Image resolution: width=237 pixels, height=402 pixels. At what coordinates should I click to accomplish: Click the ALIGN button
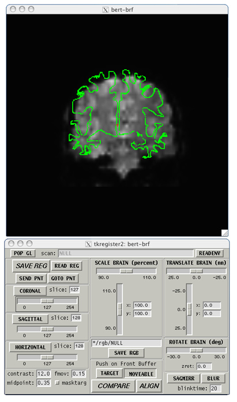click(x=149, y=386)
